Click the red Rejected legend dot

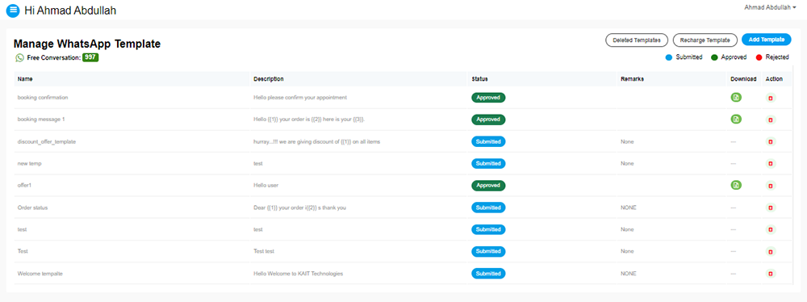click(x=759, y=57)
